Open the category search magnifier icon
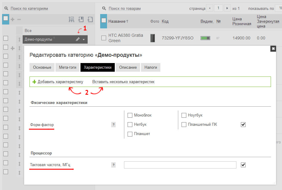The height and width of the screenshot is (190, 282). (x=6, y=8)
